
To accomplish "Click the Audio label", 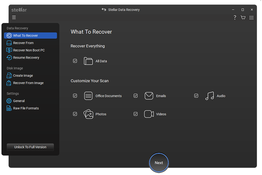I will click(x=221, y=96).
